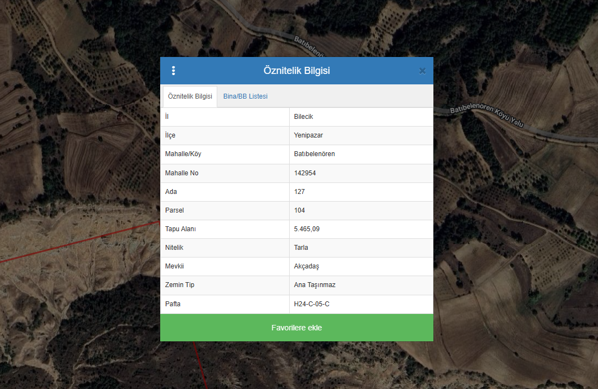Click the Parsel value 104

pos(300,210)
